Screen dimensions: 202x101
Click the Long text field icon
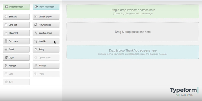tap(6, 25)
